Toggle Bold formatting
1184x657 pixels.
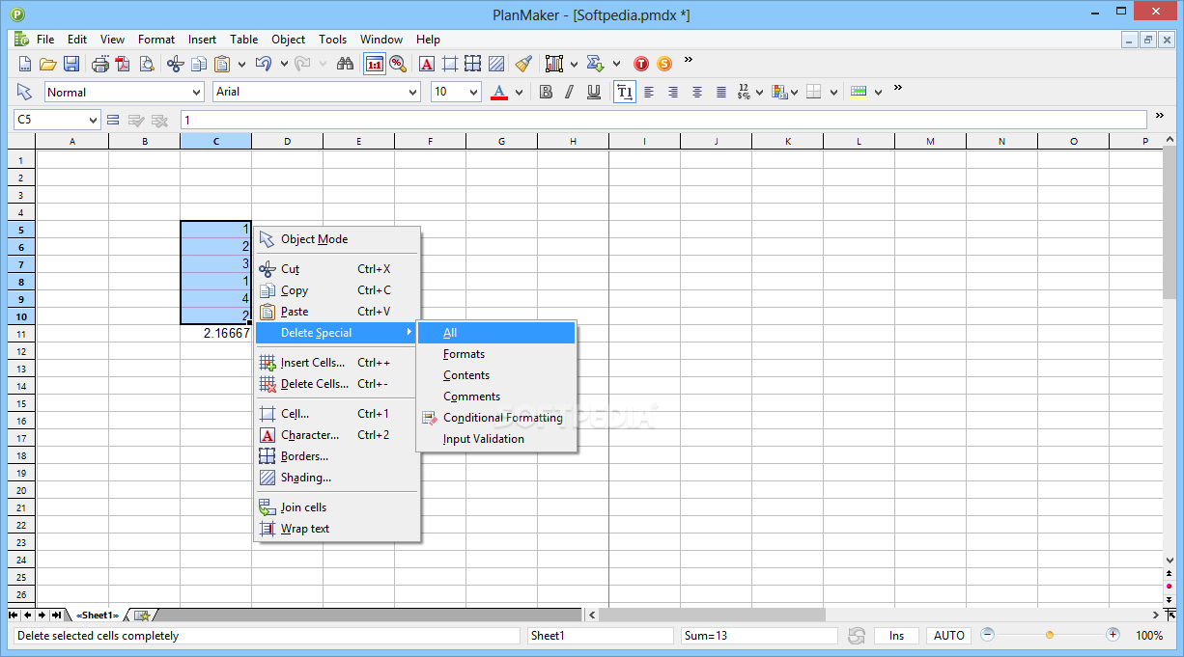point(546,92)
